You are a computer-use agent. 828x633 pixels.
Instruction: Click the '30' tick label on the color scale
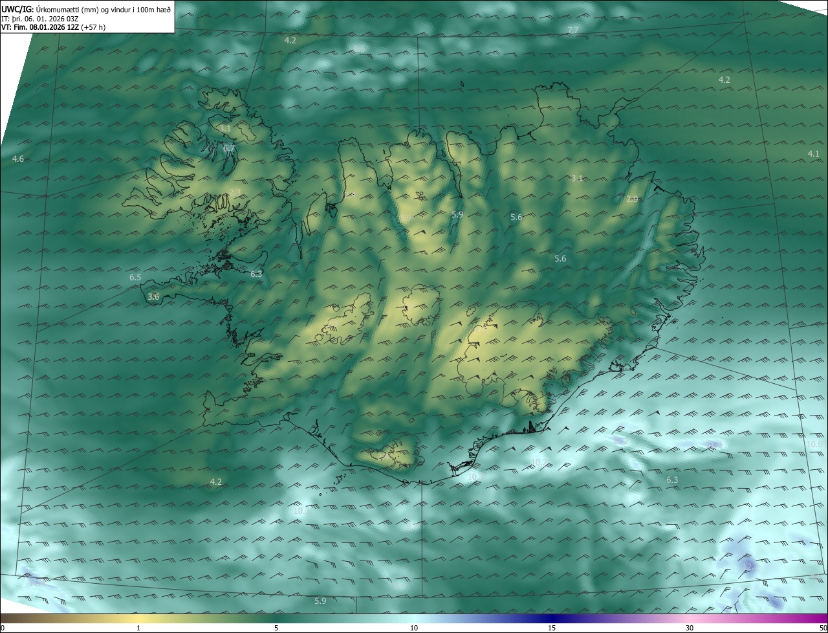690,628
